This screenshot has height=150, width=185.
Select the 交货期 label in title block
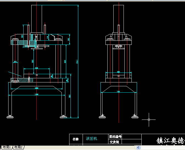[114, 142]
